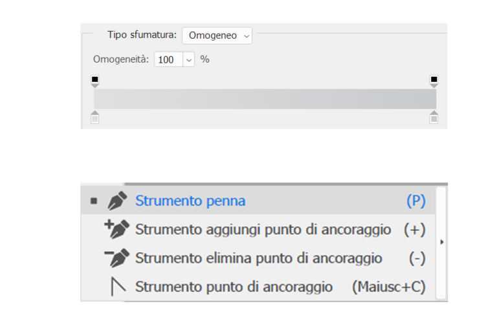Image resolution: width=488 pixels, height=326 pixels.
Task: Select the left opacity stop above gradient
Action: tap(95, 81)
